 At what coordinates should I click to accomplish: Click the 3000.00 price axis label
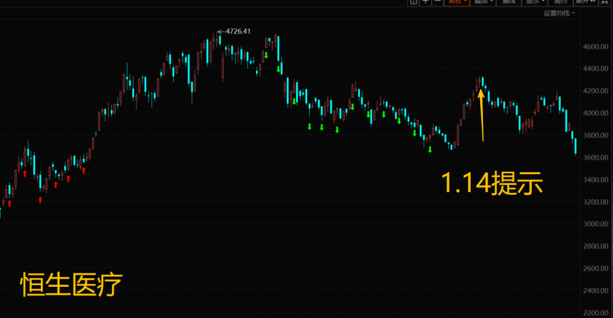tap(595, 224)
